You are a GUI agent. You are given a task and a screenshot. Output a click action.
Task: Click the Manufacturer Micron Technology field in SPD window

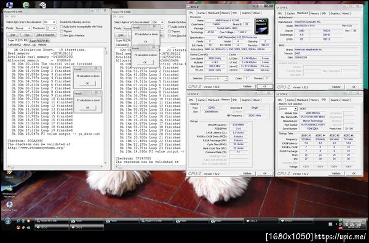312,121
